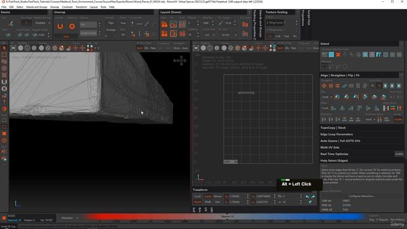The height and width of the screenshot is (229, 407).
Task: Toggle the World button in Transform panel
Action: click(x=197, y=202)
